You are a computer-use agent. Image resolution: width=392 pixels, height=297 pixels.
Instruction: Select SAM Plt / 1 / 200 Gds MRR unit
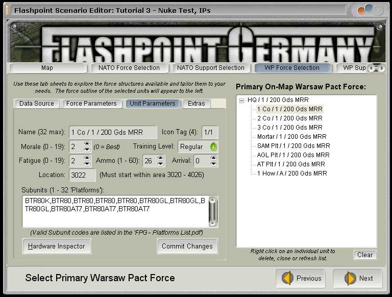click(x=293, y=146)
